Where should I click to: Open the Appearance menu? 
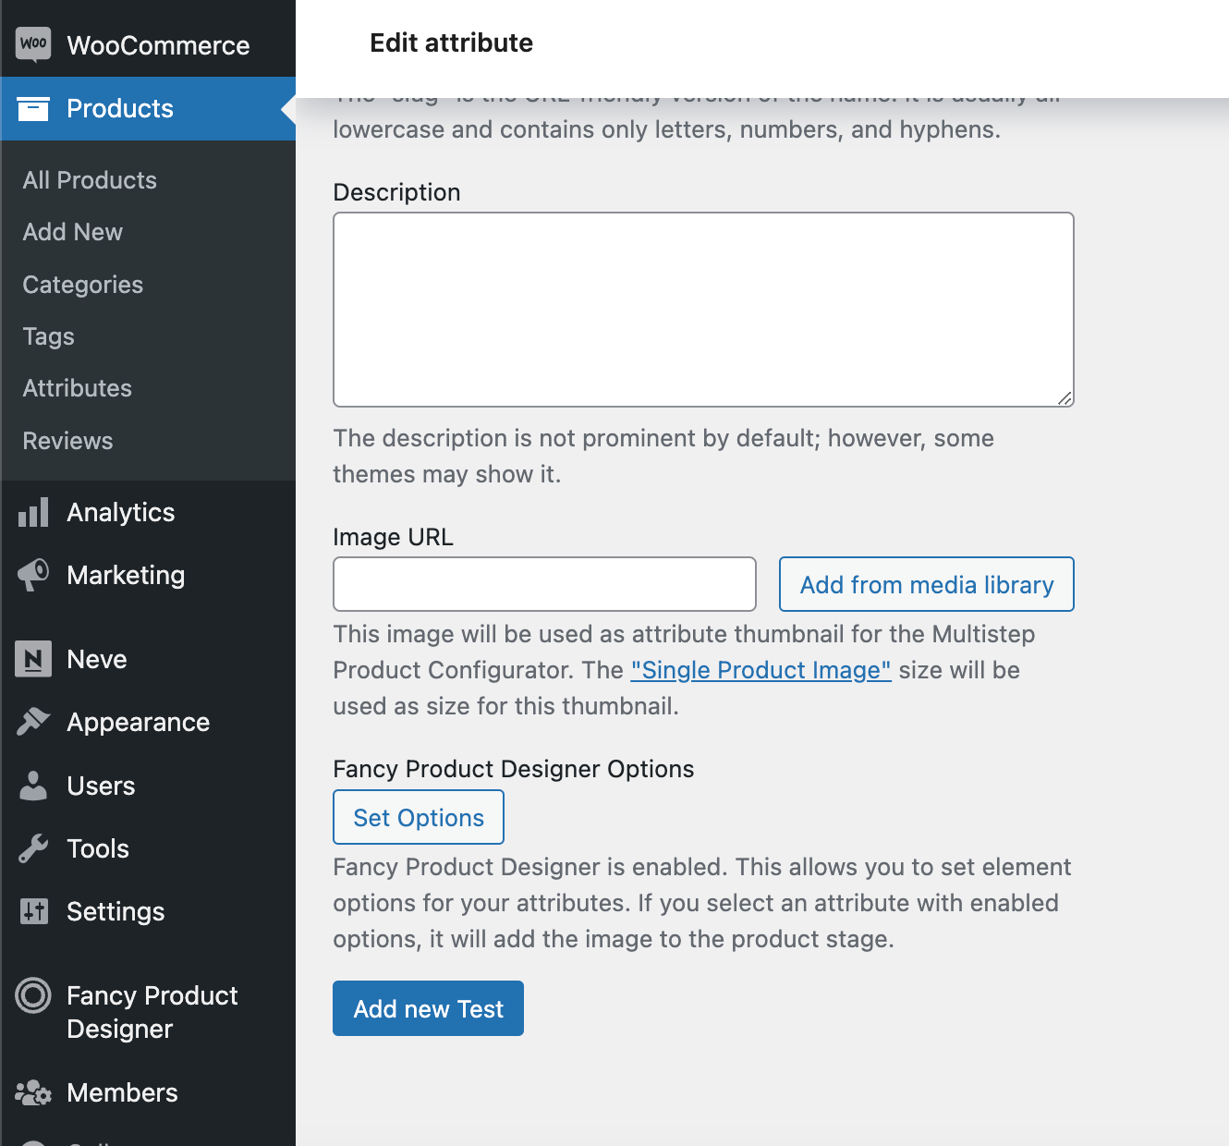pos(148,722)
